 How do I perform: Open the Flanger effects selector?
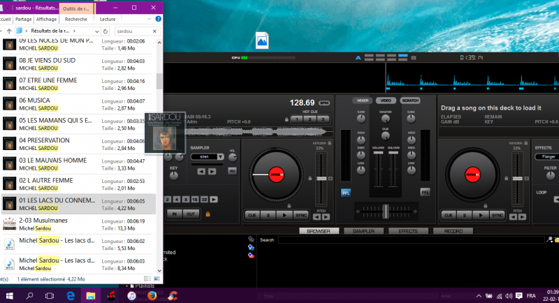pos(546,156)
